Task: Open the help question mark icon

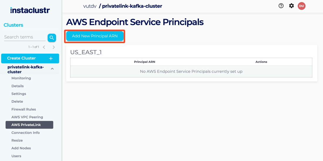Action: 281,6
